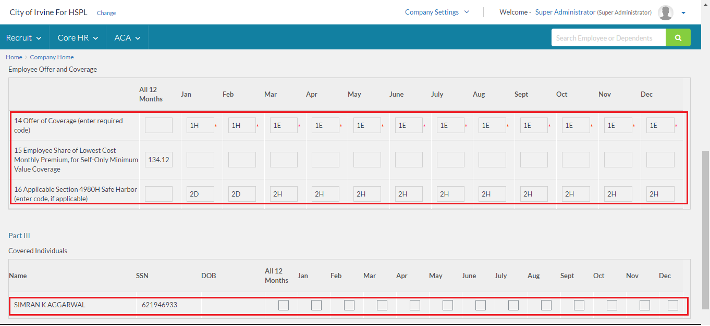Click line 15 May premium field
The width and height of the screenshot is (710, 326).
pyautogui.click(x=367, y=160)
